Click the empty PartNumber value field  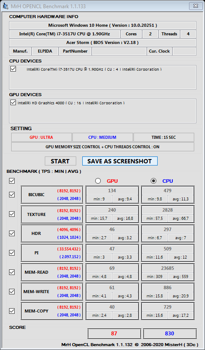(x=119, y=51)
